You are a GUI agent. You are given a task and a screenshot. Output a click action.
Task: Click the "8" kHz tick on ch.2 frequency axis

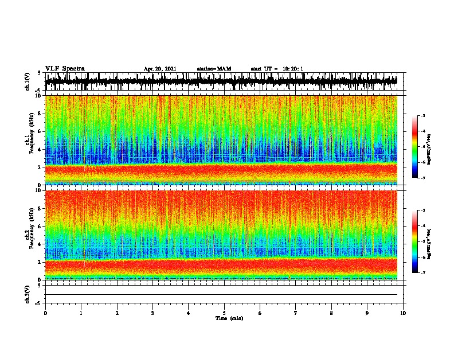pos(40,209)
